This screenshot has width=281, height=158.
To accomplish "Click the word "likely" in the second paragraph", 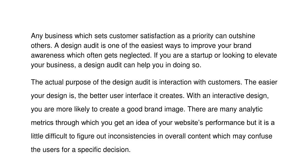I will tap(82, 109).
